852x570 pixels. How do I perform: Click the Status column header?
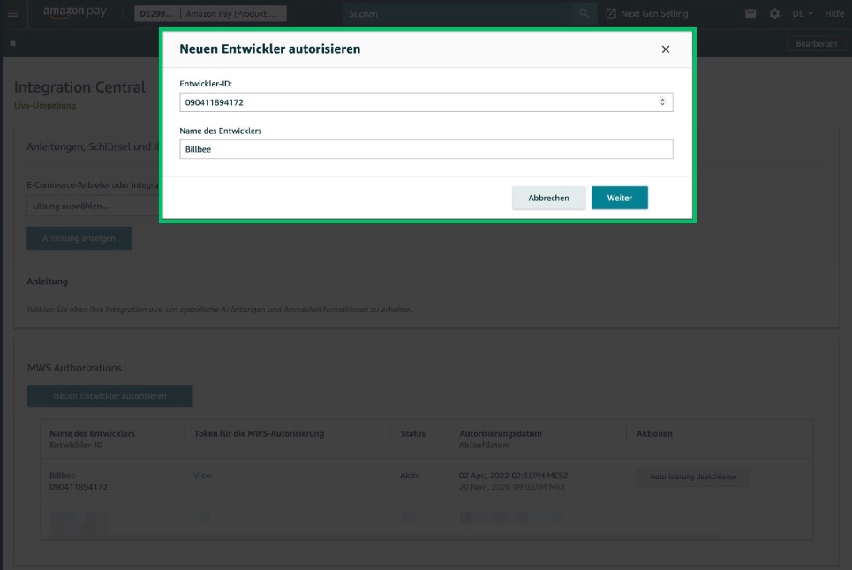(413, 434)
